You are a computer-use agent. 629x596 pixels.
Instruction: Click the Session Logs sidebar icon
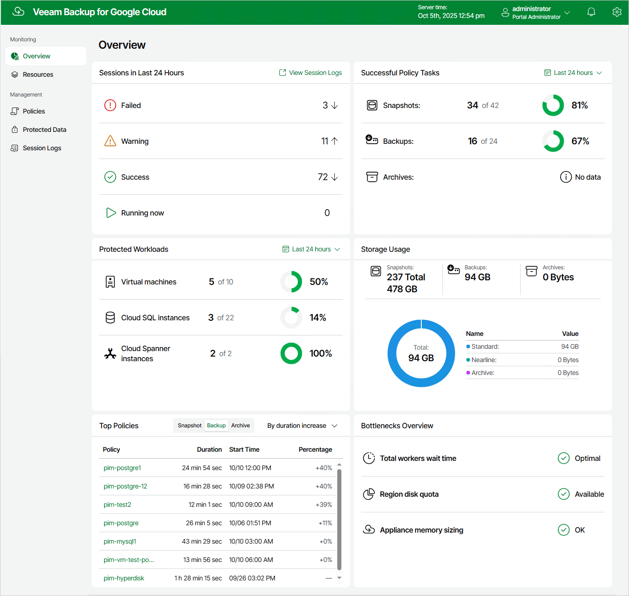point(15,148)
